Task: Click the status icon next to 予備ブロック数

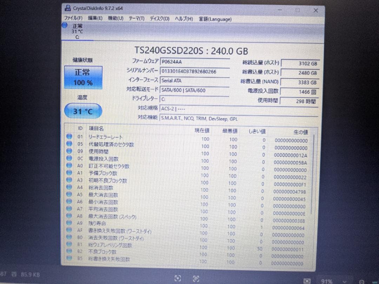Action: pos(69,173)
